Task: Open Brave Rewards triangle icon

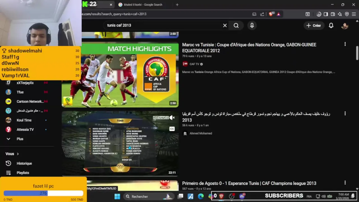Action: click(278, 14)
